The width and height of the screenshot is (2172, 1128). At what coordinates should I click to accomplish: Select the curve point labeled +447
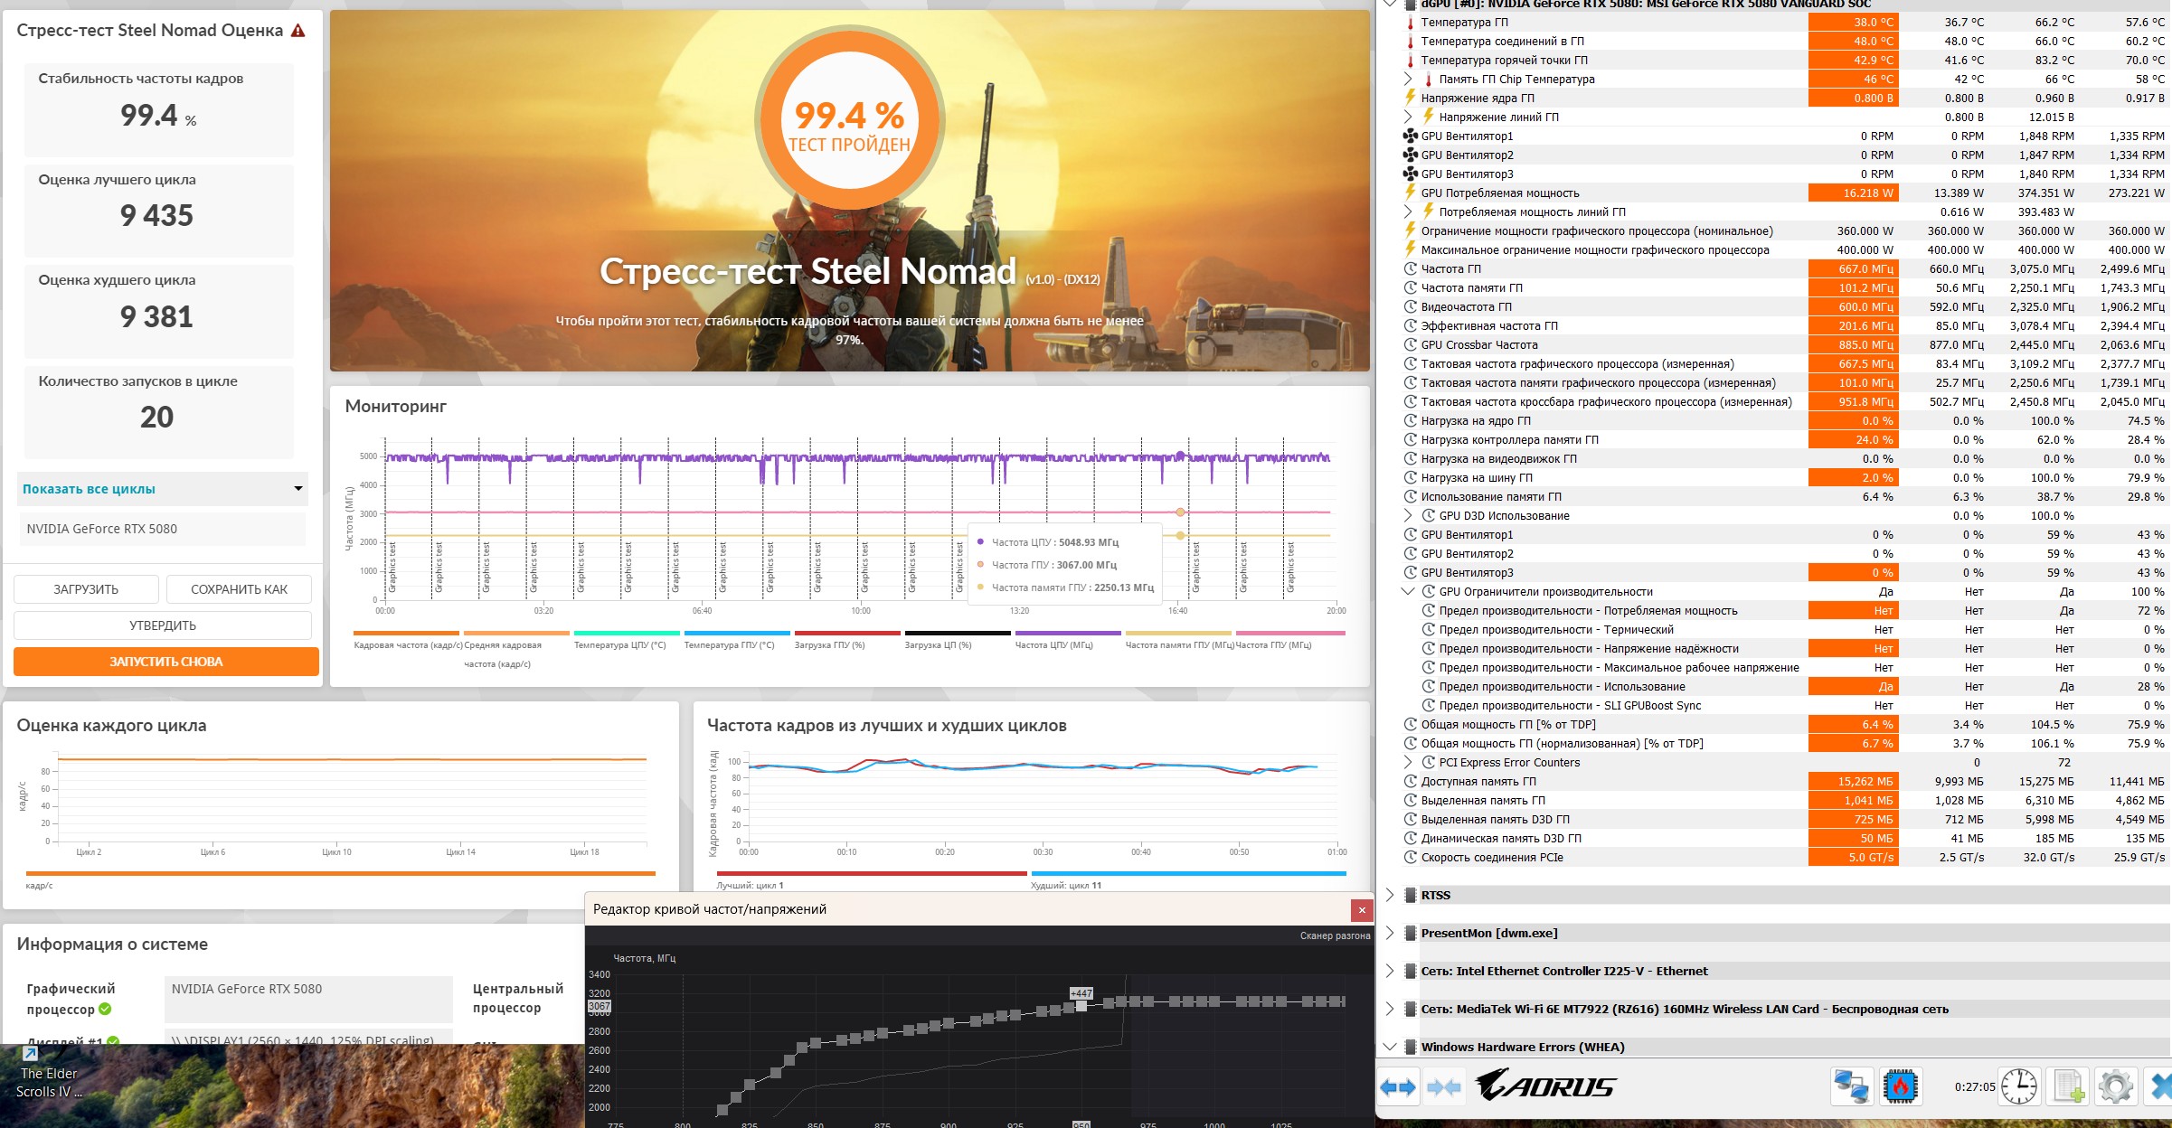[x=1081, y=1006]
